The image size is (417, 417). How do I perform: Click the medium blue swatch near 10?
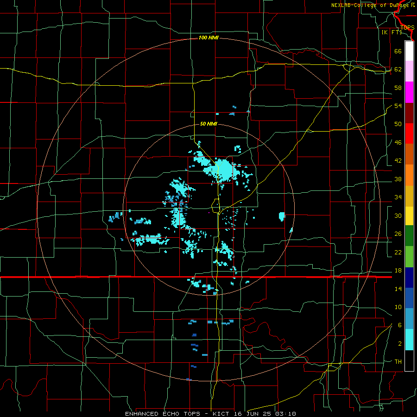click(x=409, y=298)
